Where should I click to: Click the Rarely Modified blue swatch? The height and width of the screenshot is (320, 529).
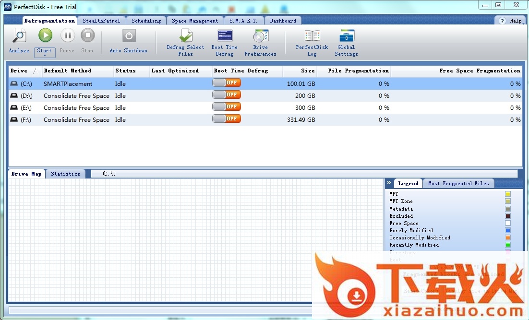(508, 230)
